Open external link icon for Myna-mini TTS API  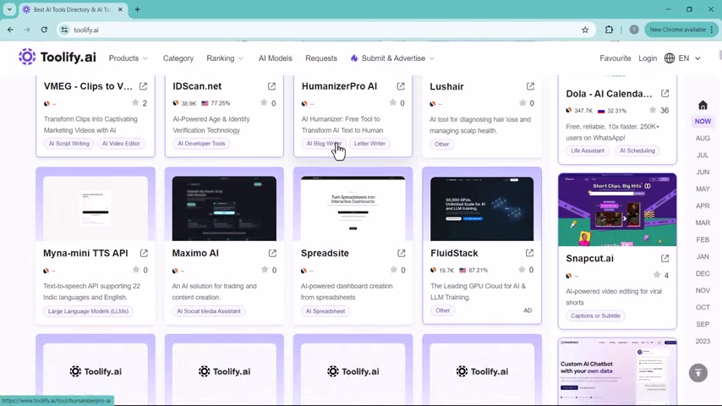pos(144,253)
